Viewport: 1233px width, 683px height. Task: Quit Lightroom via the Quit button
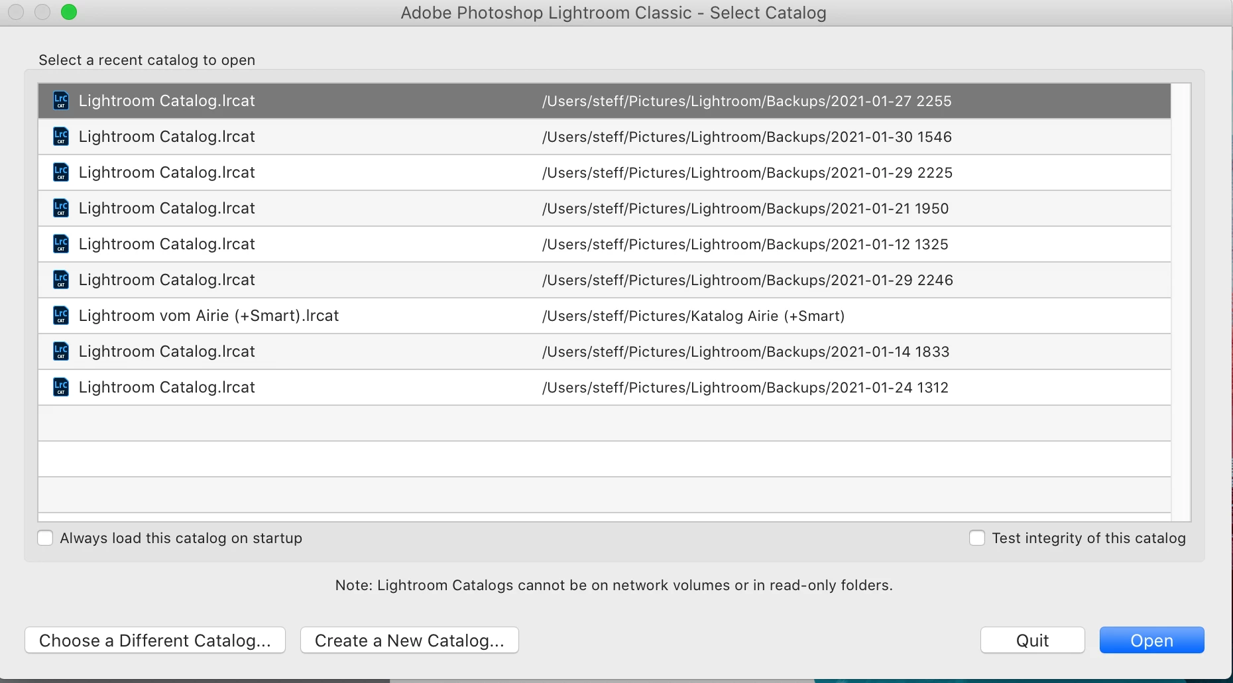tap(1033, 641)
